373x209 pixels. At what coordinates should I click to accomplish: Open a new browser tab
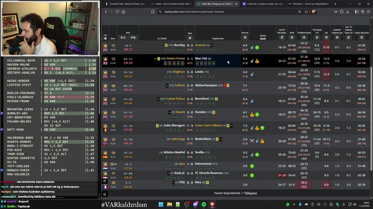pyautogui.click(x=335, y=4)
